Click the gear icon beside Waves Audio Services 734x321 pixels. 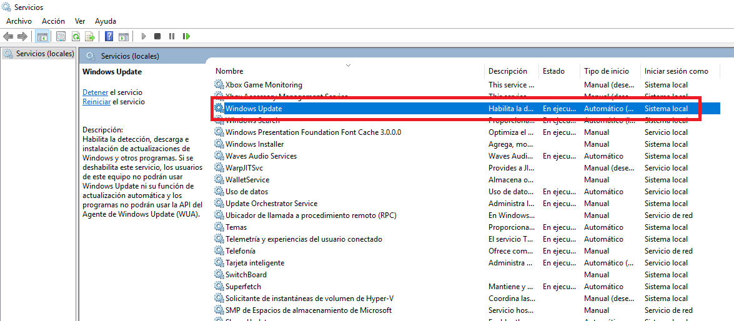pyautogui.click(x=219, y=156)
